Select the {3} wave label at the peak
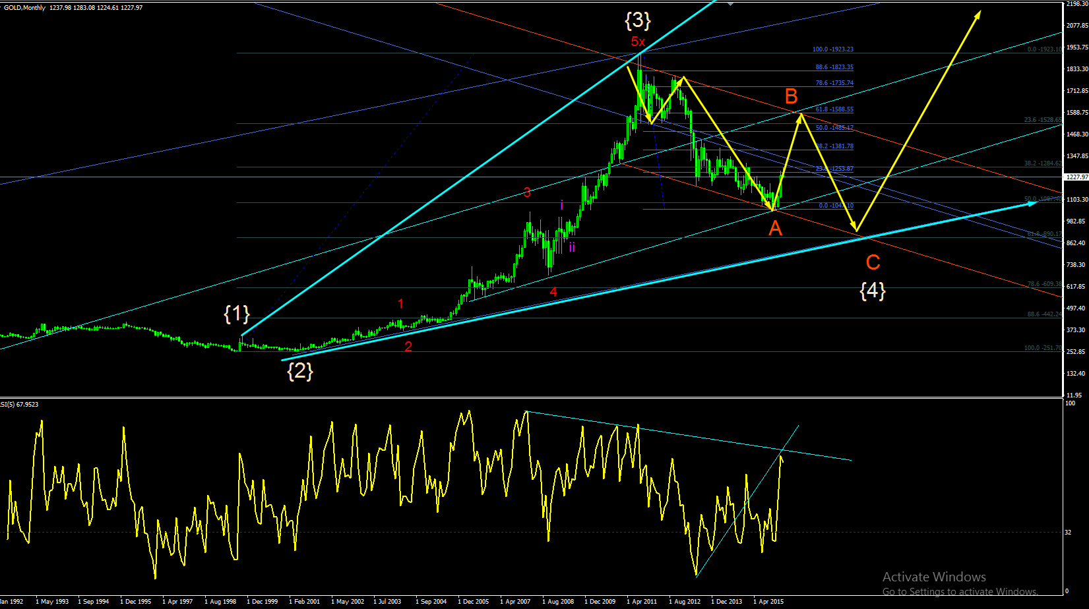Image resolution: width=1089 pixels, height=609 pixels. click(x=638, y=20)
